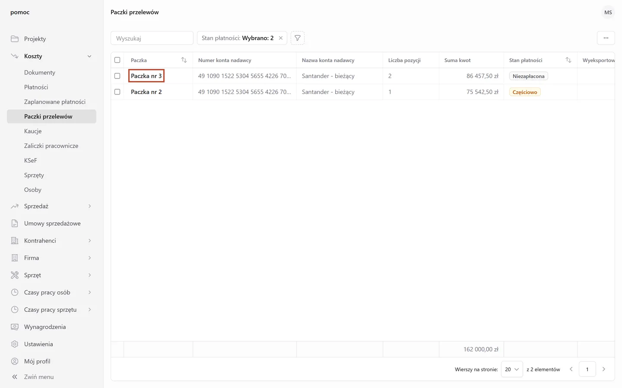Screen dimensions: 622x388
Task: Sort by Stan płatności column arrows
Action: 568,60
